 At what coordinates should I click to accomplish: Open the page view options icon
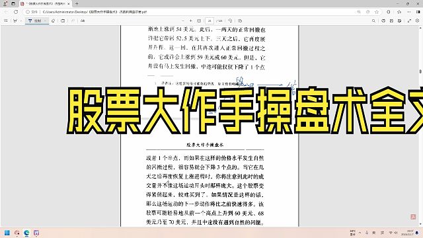pyautogui.click(x=240, y=20)
